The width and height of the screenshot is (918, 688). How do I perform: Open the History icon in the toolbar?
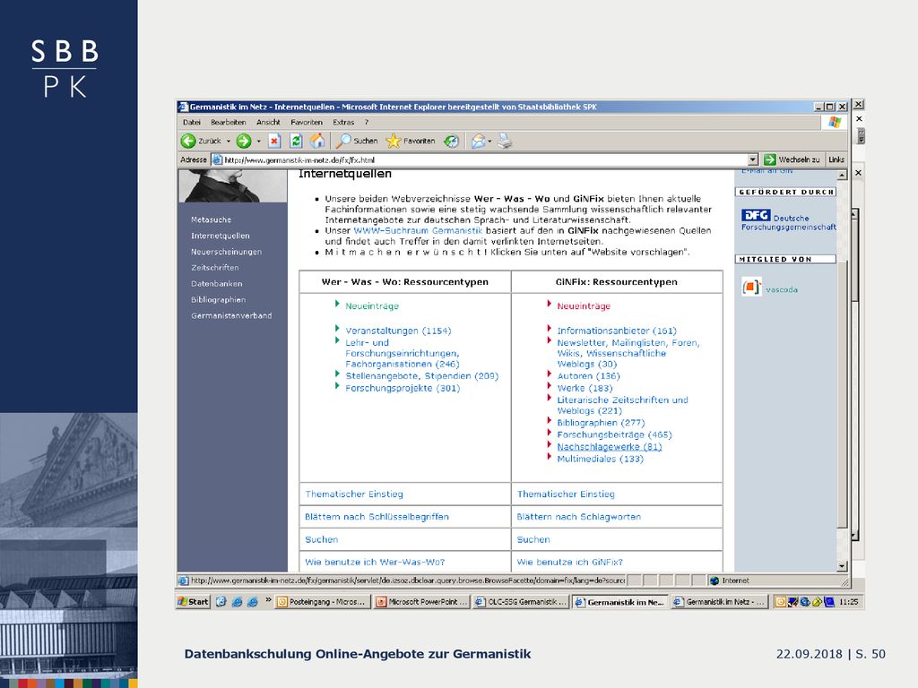pyautogui.click(x=451, y=141)
